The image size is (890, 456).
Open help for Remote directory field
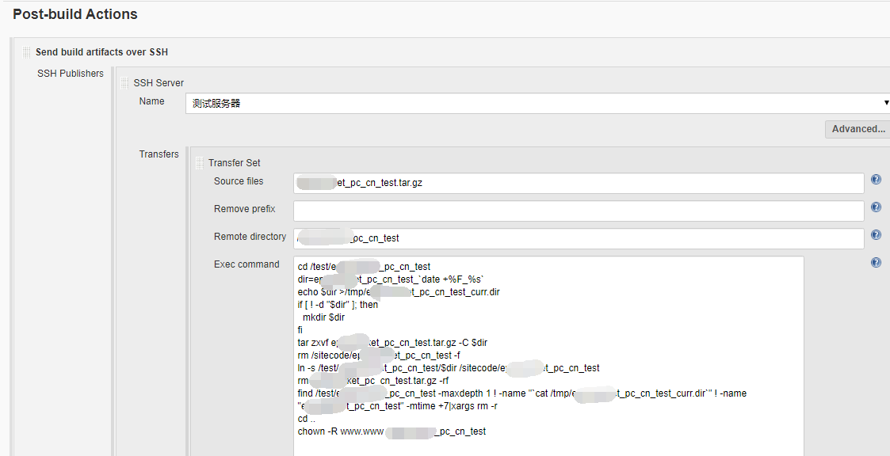876,235
